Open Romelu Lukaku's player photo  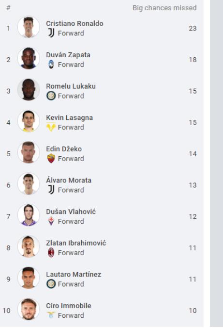(29, 90)
